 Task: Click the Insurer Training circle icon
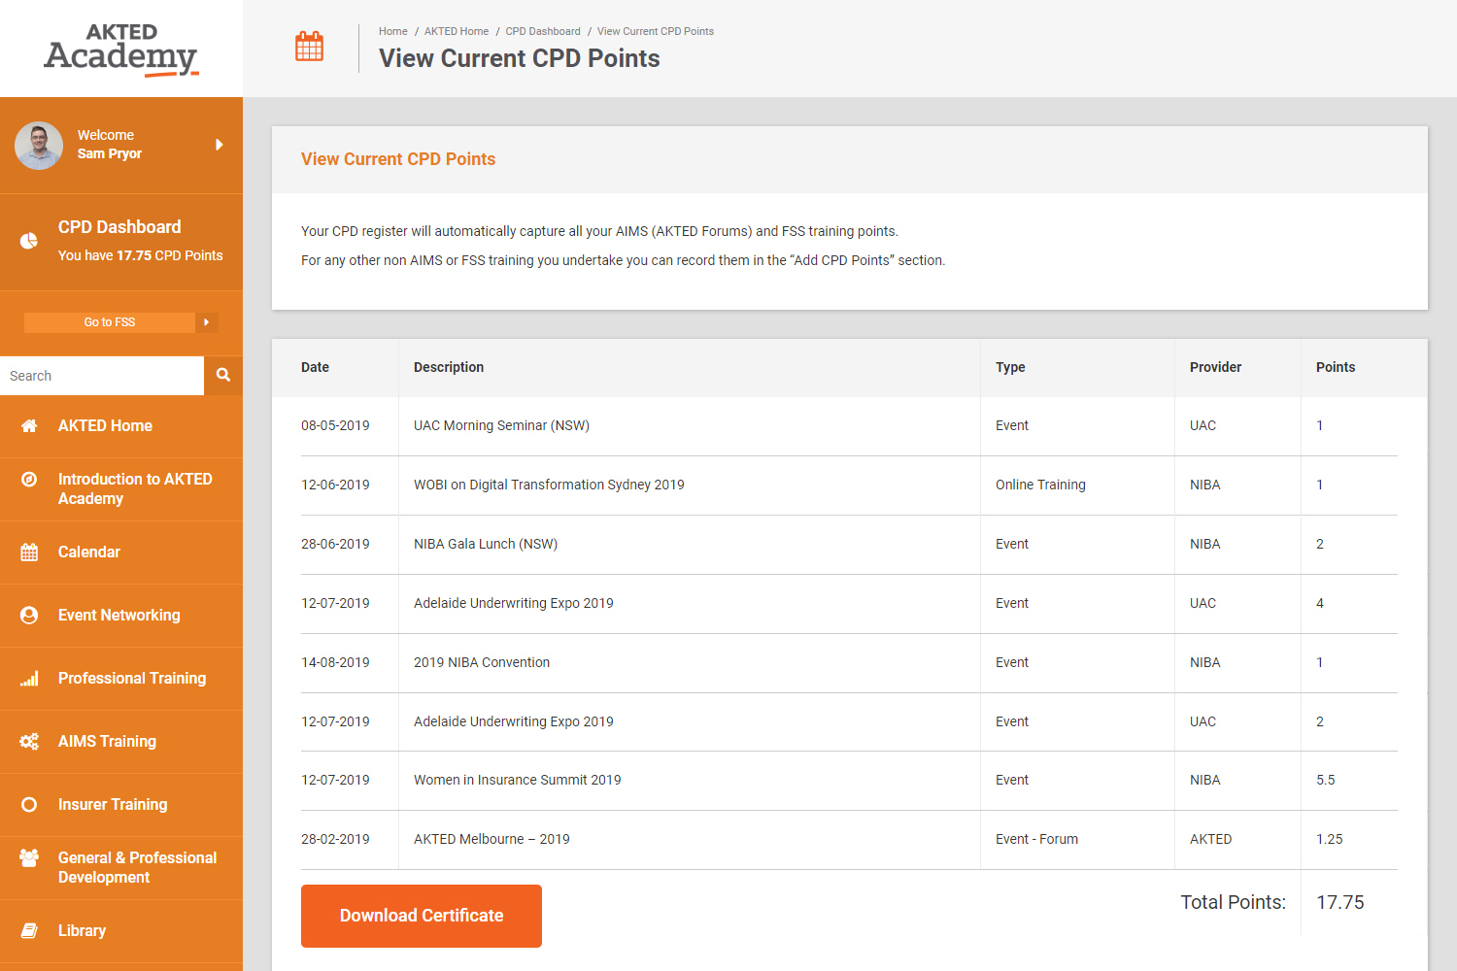29,805
